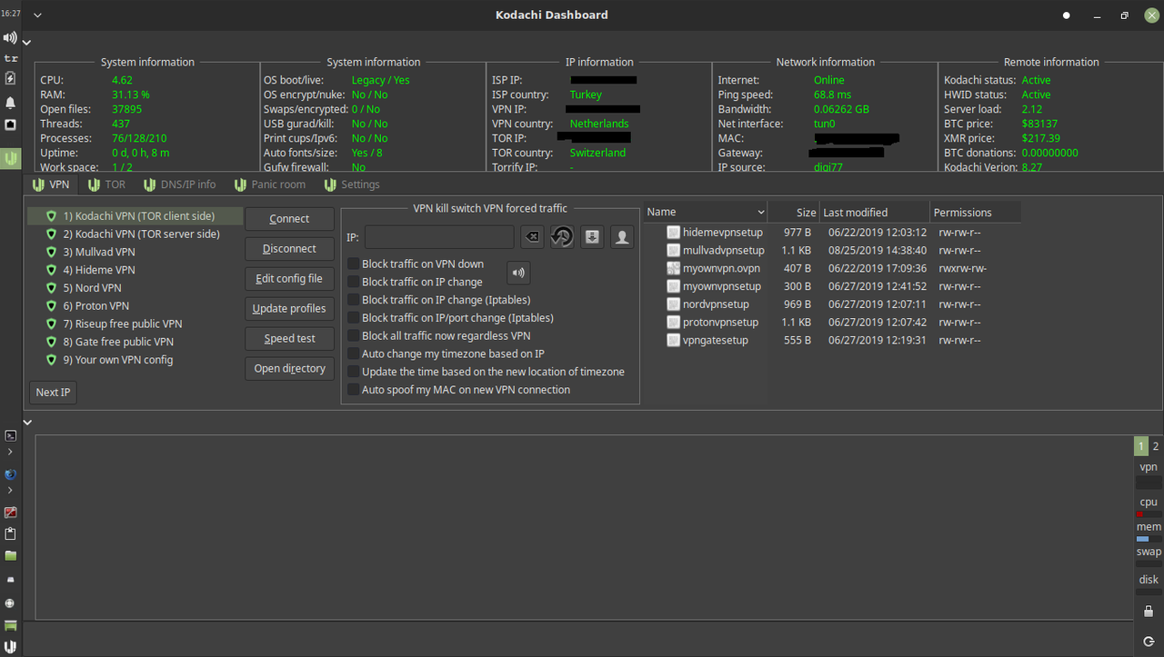The height and width of the screenshot is (657, 1164).
Task: Click the Connect button
Action: point(289,219)
